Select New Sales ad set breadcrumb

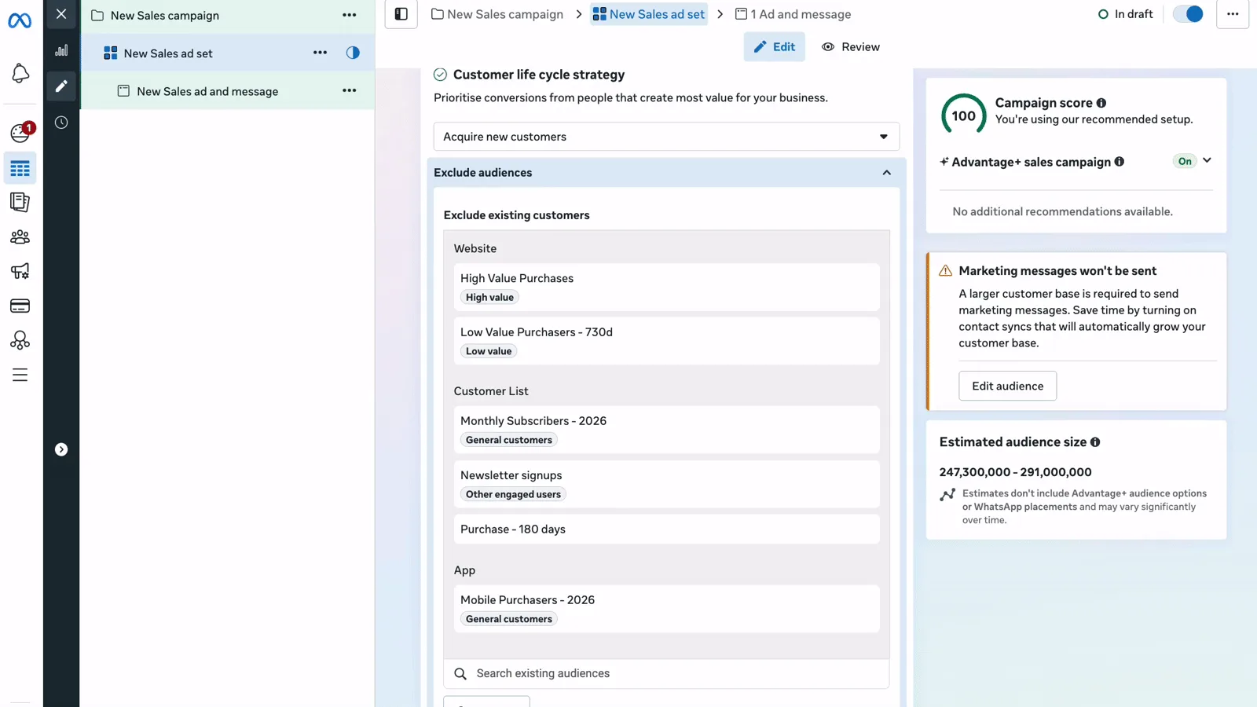point(649,14)
